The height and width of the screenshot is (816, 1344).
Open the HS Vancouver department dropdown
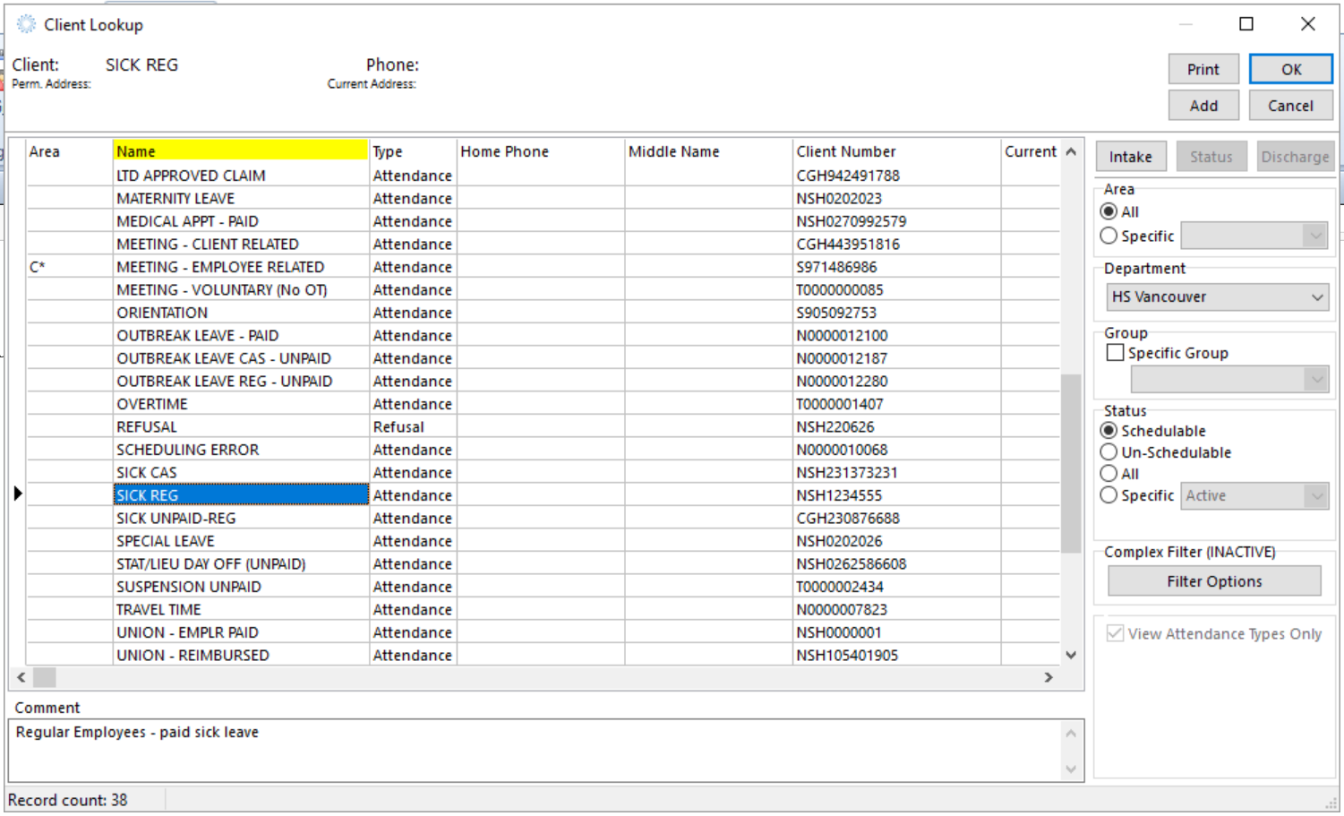coord(1315,296)
